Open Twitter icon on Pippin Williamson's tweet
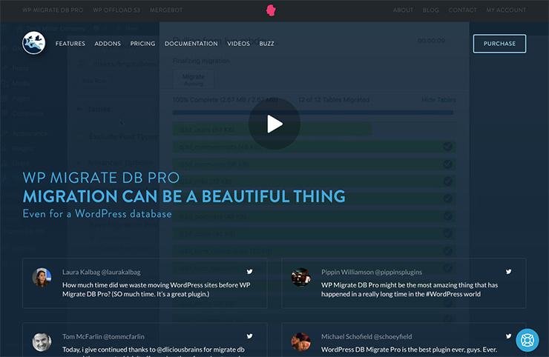549x357 pixels. 509,272
